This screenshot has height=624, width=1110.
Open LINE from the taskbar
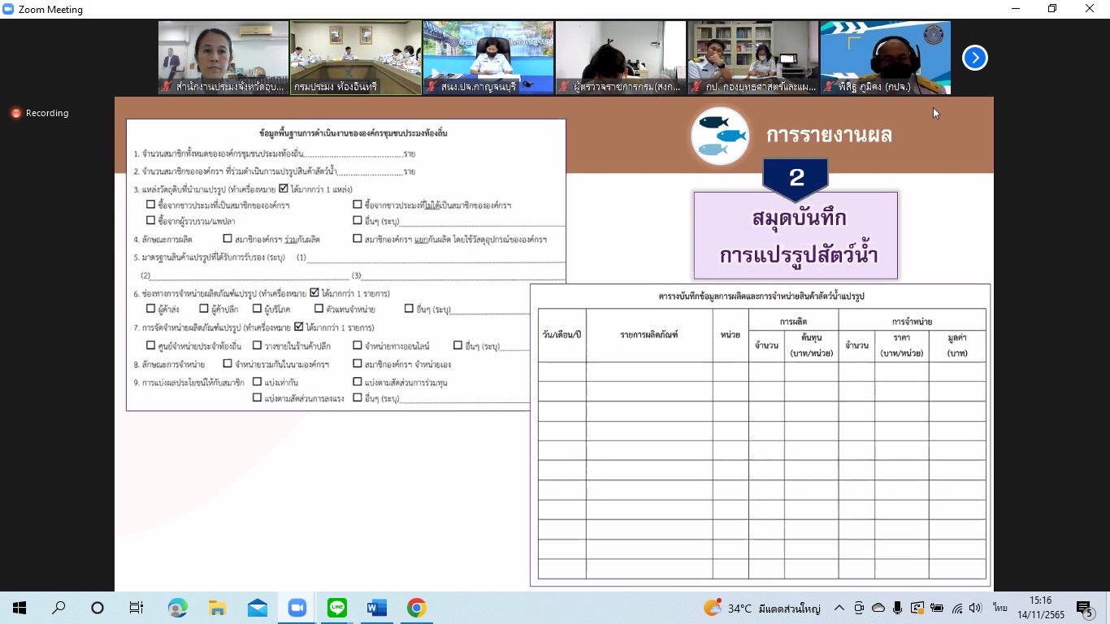(x=337, y=608)
